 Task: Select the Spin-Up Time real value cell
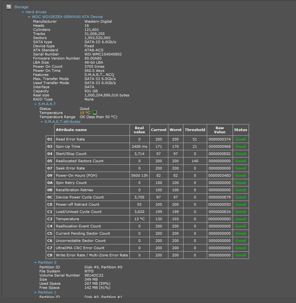tap(139, 146)
